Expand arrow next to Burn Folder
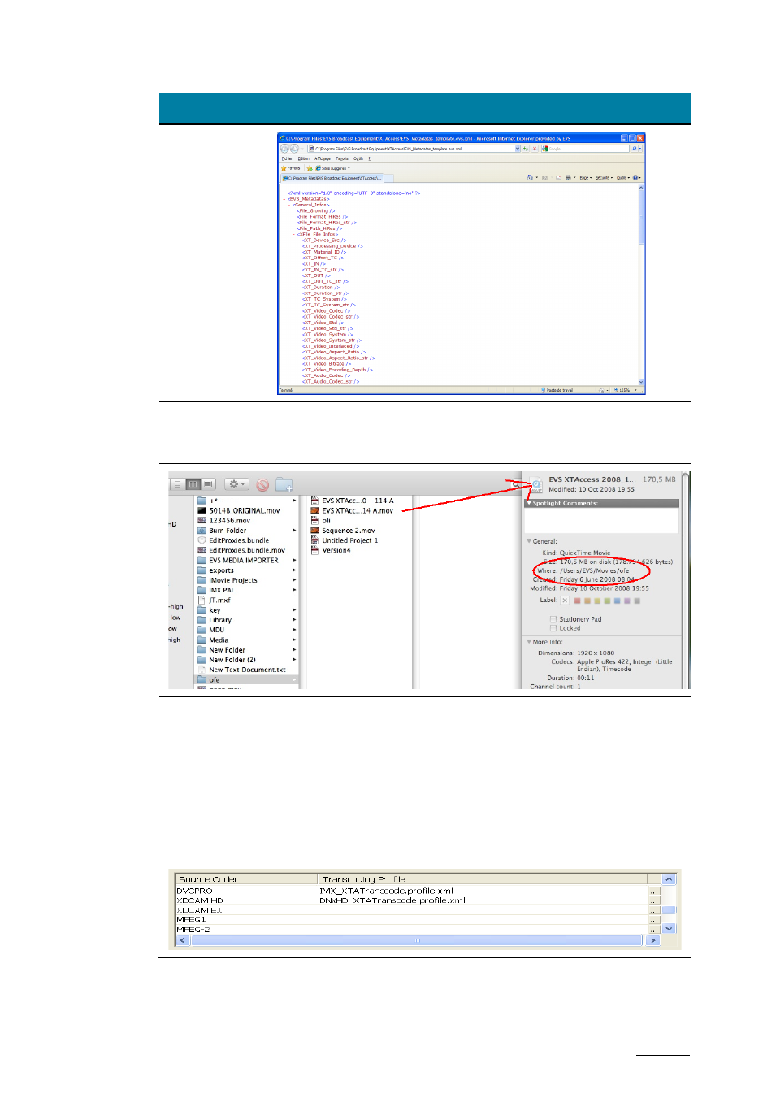Screen dimensions: 776x1097 tap(294, 531)
